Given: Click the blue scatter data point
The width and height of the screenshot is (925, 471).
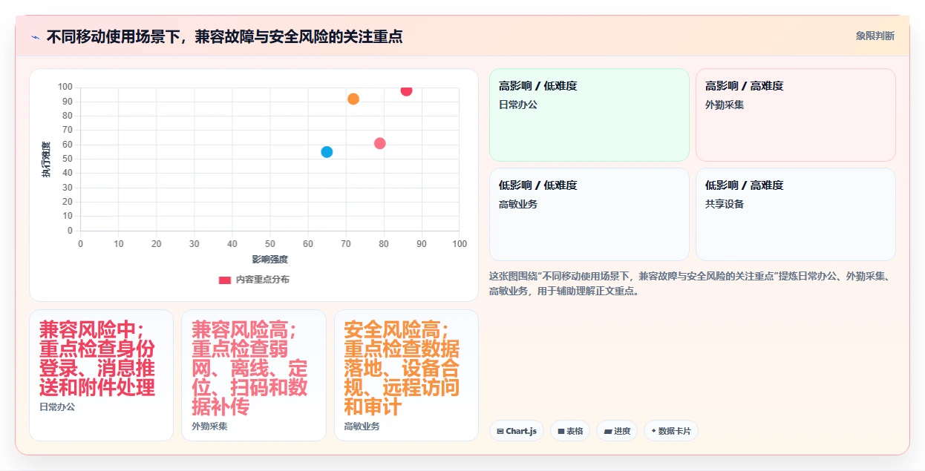Looking at the screenshot, I should 327,152.
